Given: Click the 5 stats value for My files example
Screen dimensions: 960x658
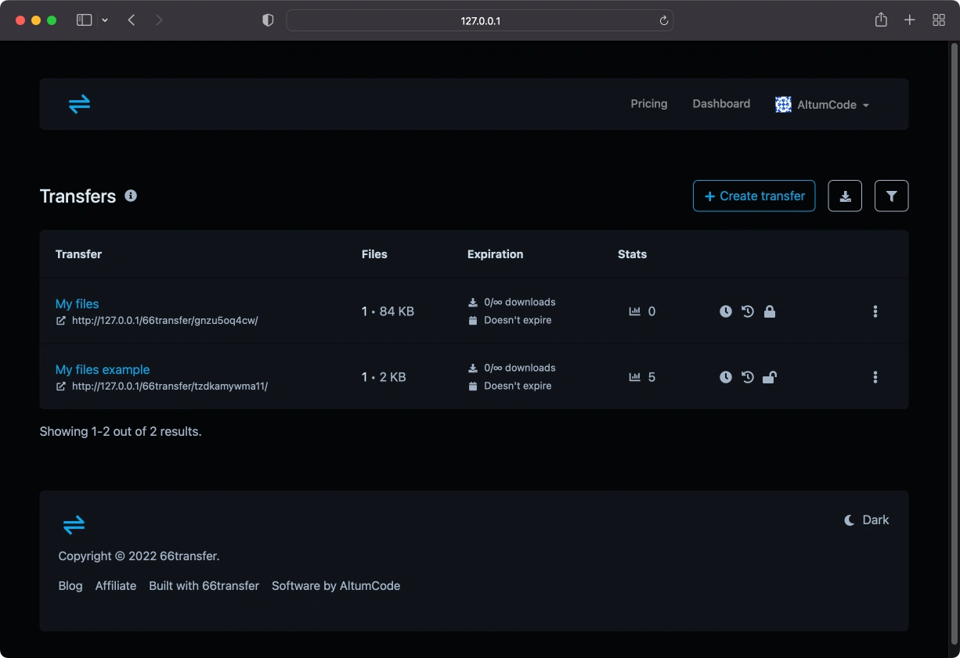Looking at the screenshot, I should (x=651, y=377).
